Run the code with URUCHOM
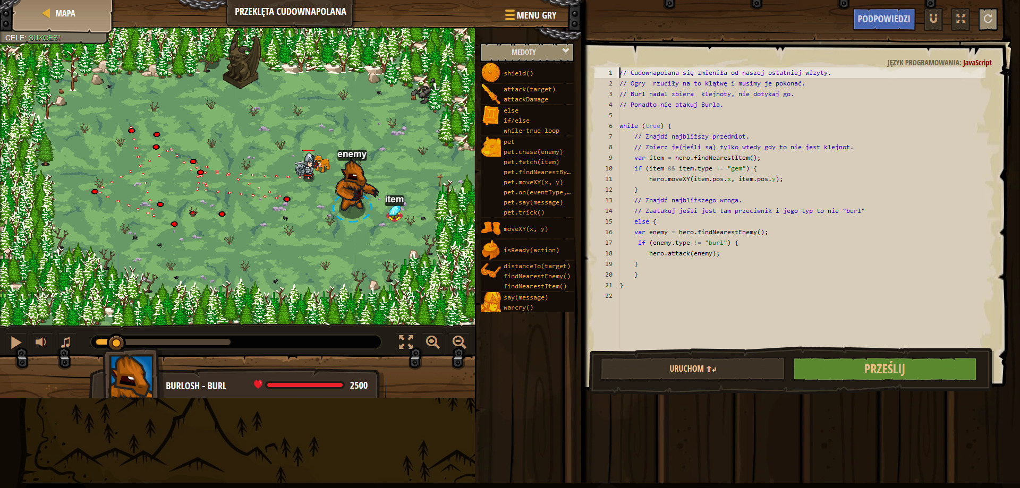The image size is (1020, 488). point(692,369)
